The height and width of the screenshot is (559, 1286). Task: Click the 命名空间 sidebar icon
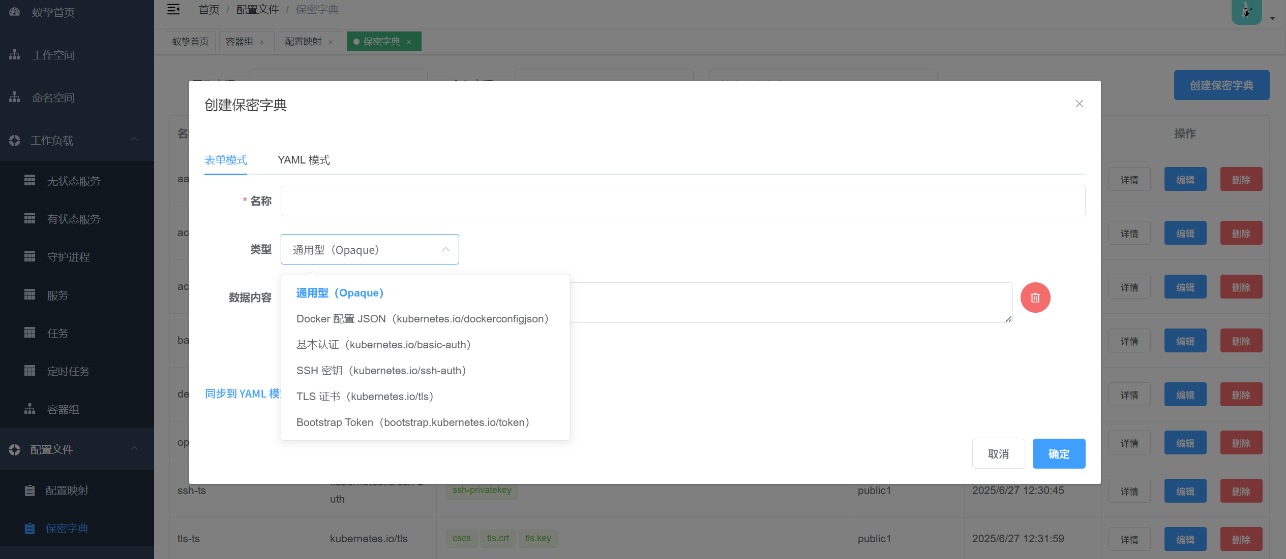(15, 97)
